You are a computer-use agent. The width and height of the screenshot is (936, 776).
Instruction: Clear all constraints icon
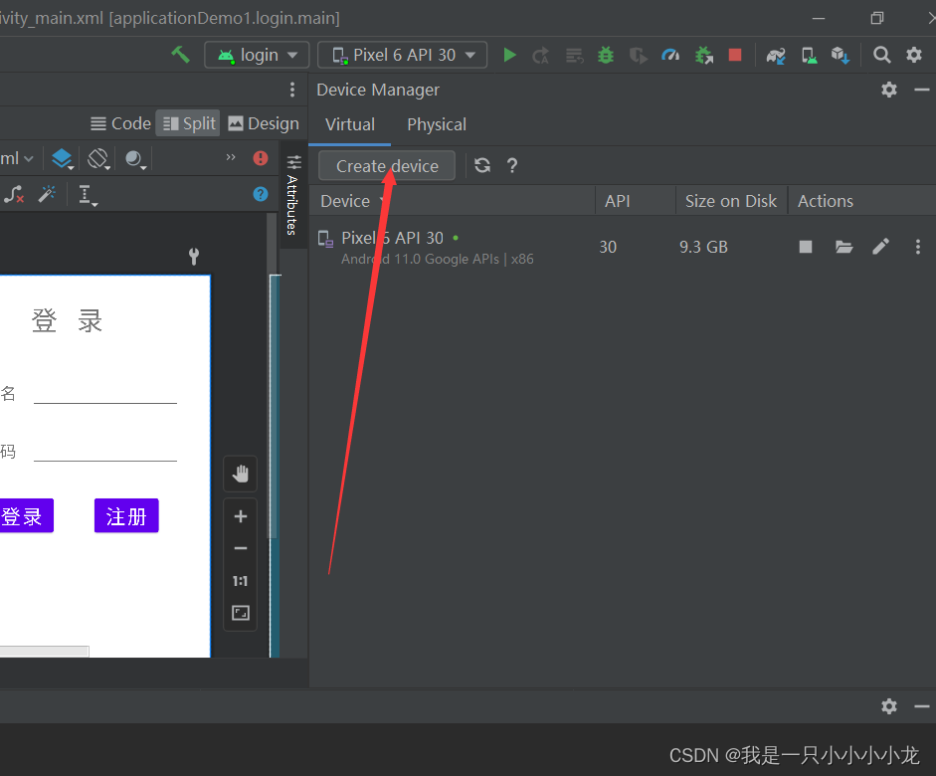(14, 194)
